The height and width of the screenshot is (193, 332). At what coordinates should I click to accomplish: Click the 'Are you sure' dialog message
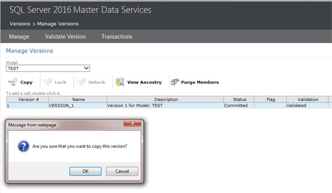80,146
